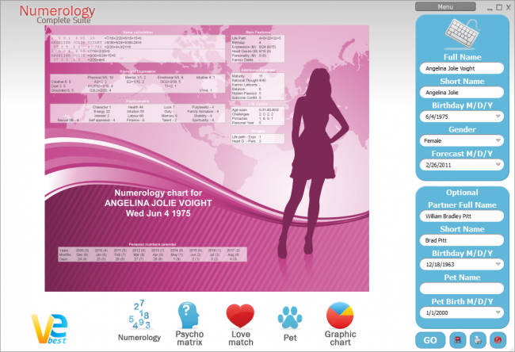Click the red cancel icon button
This screenshot has height=352, width=515.
point(498,340)
